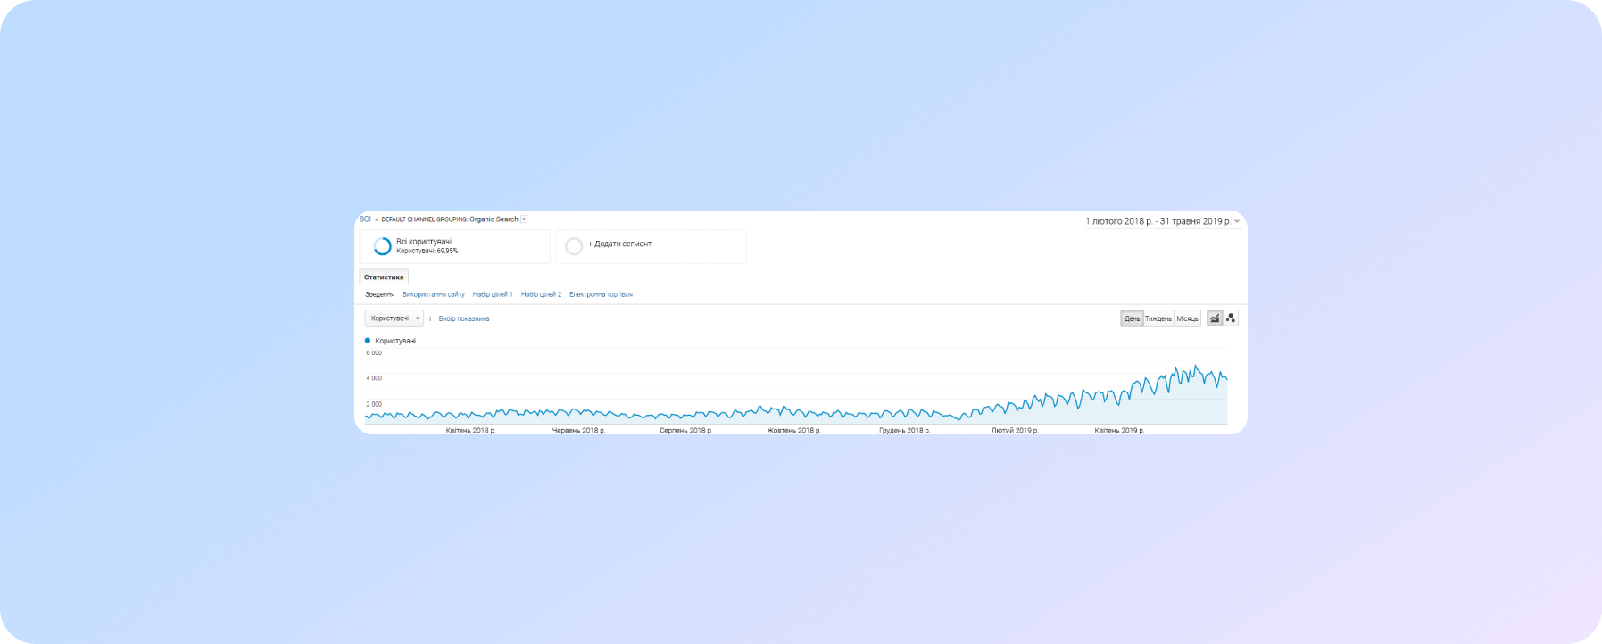1602x644 pixels.
Task: Click the Вибір показника link
Action: tap(464, 318)
